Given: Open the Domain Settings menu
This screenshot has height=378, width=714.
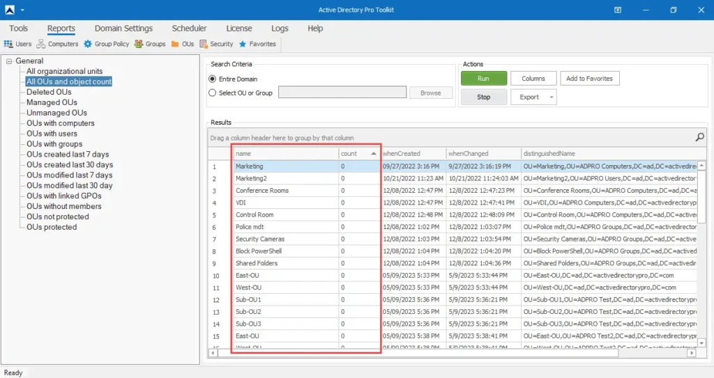Looking at the screenshot, I should [x=124, y=29].
